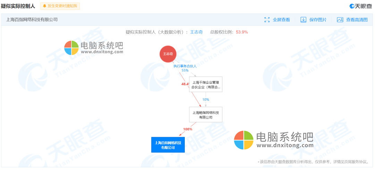
Task: Click the 10% share label
Action: point(206,99)
